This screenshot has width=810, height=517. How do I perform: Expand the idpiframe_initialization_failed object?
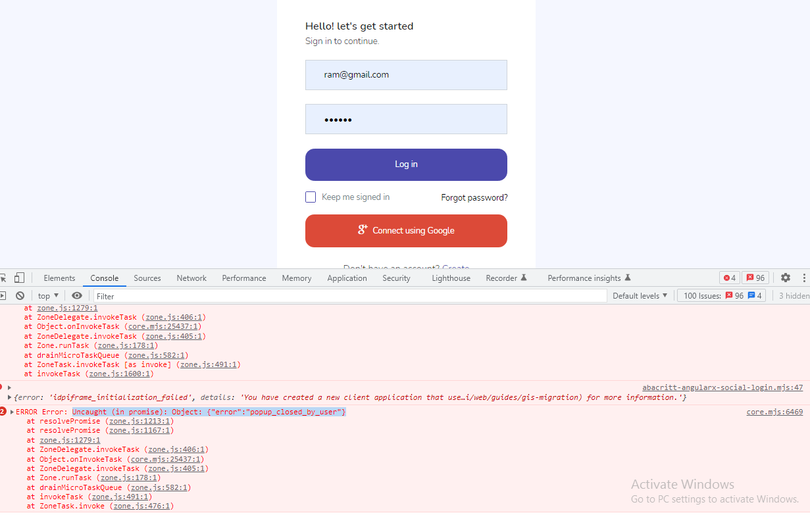[x=10, y=397]
